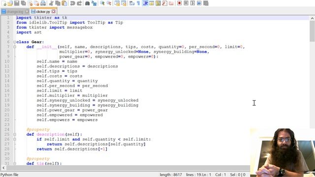The height and width of the screenshot is (177, 315).
Task: Collapse the tip method fold
Action: click(14, 164)
